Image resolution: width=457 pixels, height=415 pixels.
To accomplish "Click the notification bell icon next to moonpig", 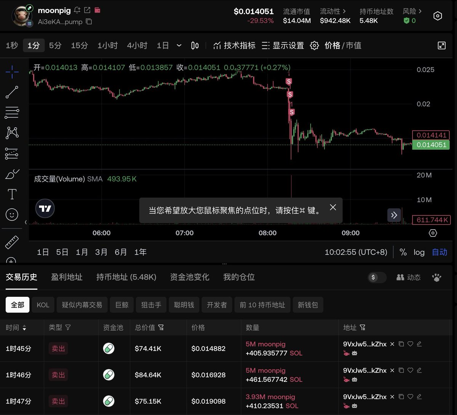I will pyautogui.click(x=77, y=10).
